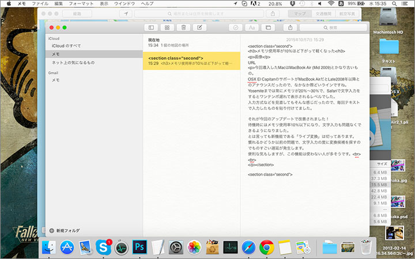Open the ヘルプ menu
This screenshot has height=259, width=415.
(147, 3)
